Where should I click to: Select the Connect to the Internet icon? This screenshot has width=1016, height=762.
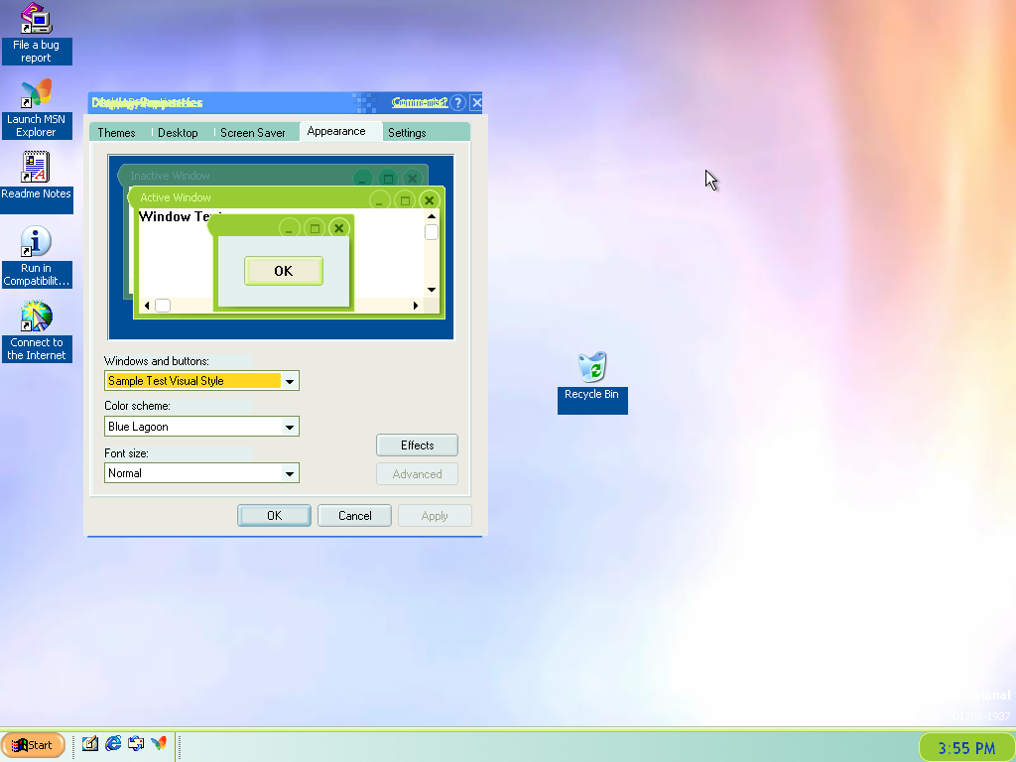point(37,331)
